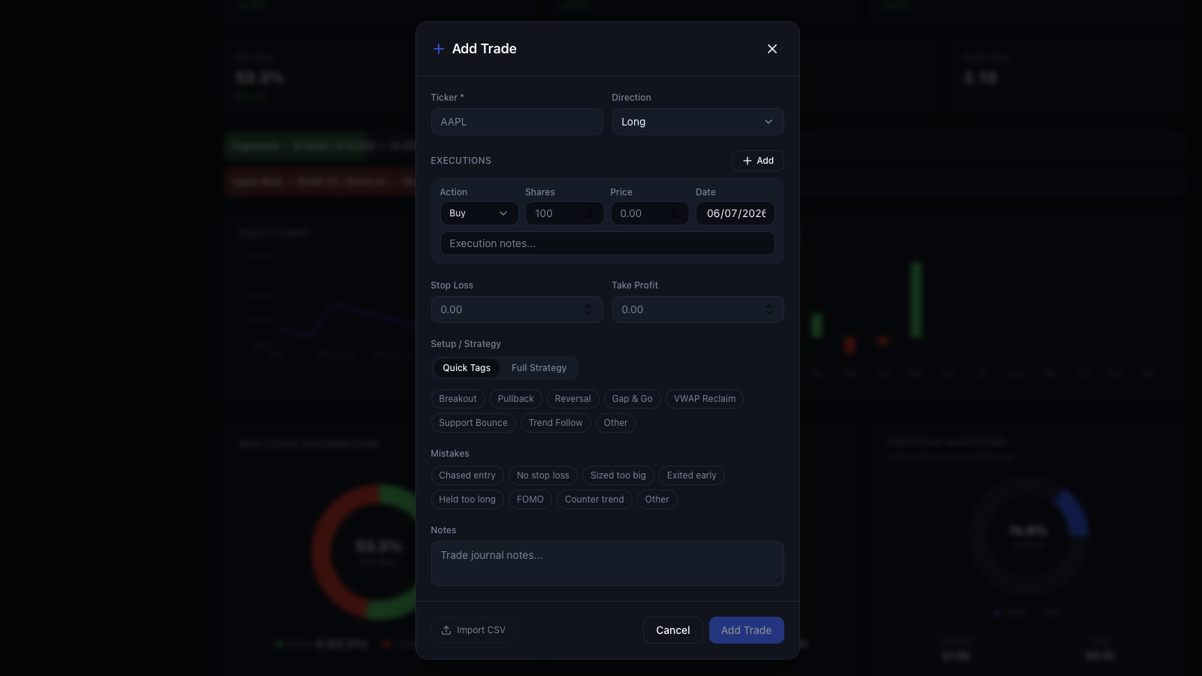Click the Take Profit stepper arrows
This screenshot has width=1202, height=676.
click(769, 309)
